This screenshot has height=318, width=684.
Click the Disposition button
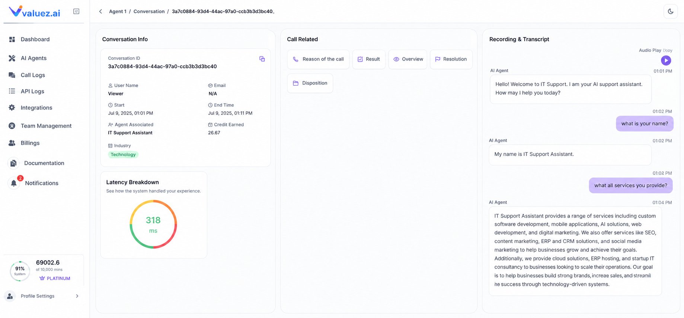tap(310, 83)
